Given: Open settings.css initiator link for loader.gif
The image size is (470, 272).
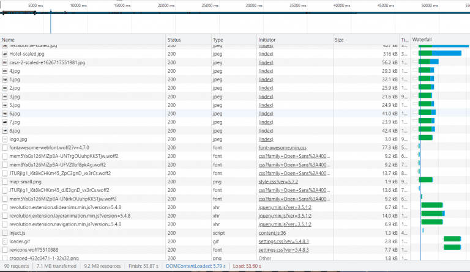Looking at the screenshot, I should (283, 241).
